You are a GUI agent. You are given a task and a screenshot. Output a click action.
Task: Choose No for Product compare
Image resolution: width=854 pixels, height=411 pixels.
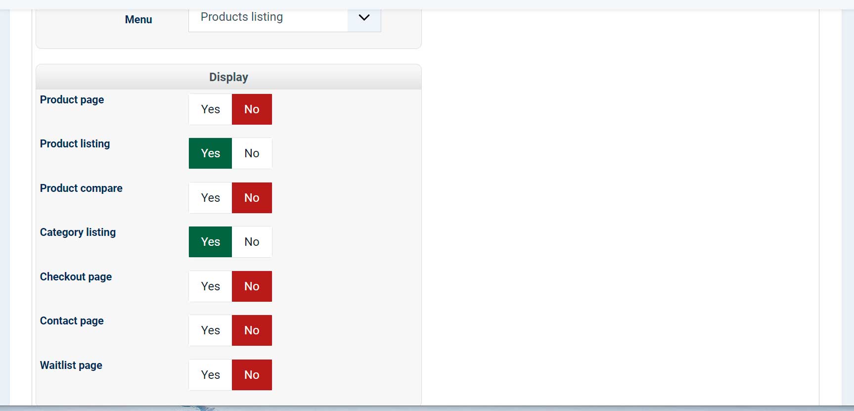[252, 198]
